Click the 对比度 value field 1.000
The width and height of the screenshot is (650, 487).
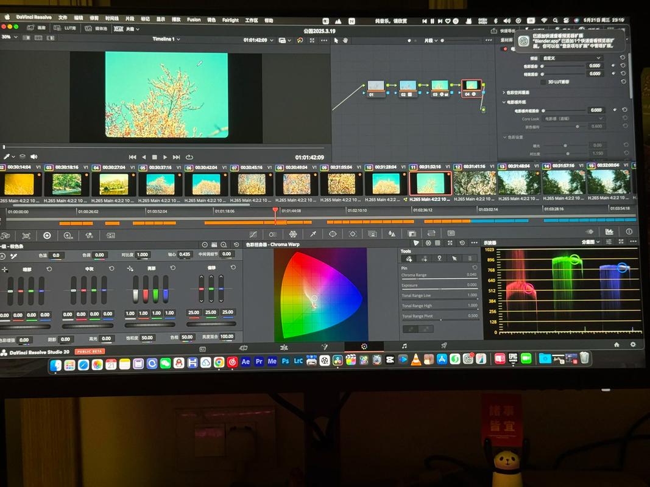(142, 254)
